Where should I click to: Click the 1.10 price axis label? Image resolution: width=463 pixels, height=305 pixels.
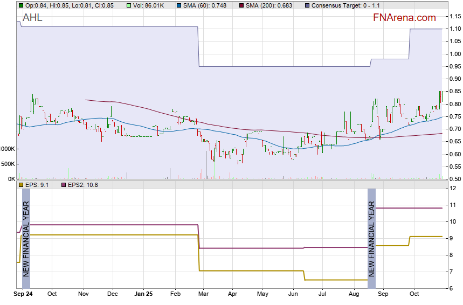point(454,29)
